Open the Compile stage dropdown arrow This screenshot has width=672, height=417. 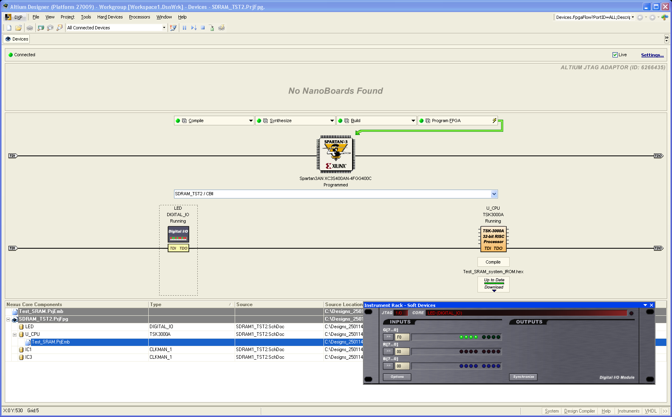click(251, 121)
